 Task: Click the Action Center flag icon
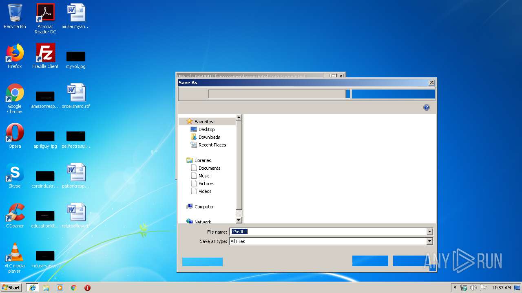(x=483, y=288)
